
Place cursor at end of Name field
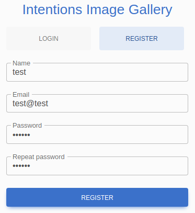point(28,72)
